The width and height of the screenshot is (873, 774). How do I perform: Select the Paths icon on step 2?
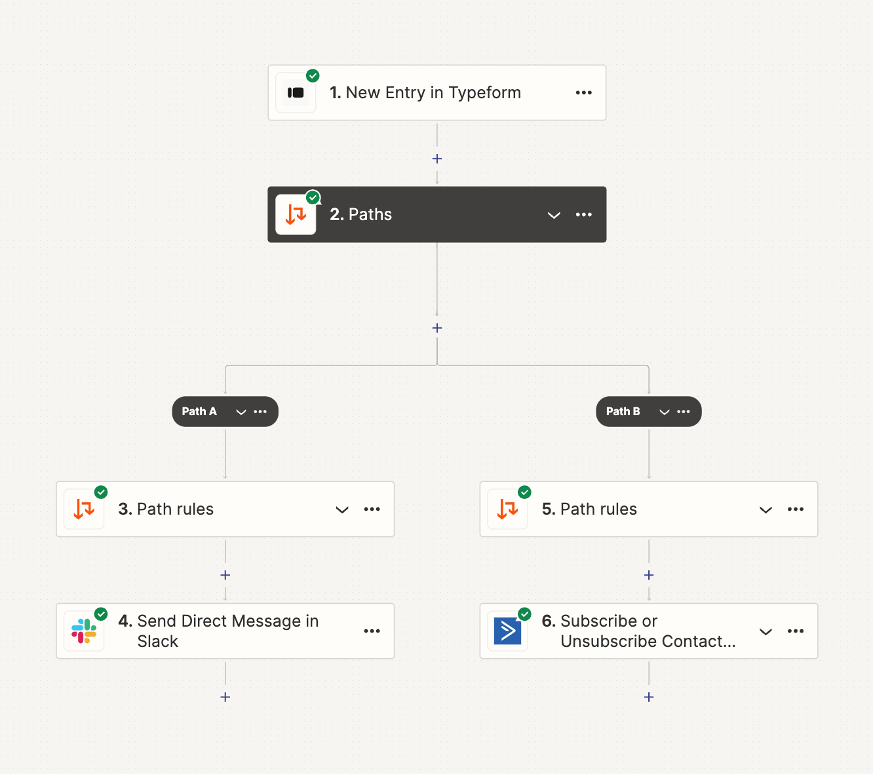[x=296, y=214]
